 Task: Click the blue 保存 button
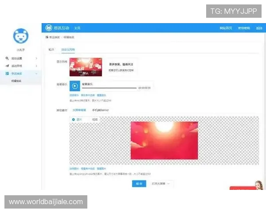[139, 183]
